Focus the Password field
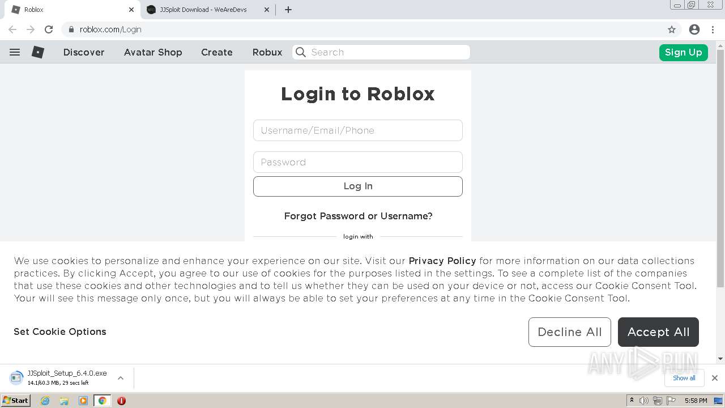This screenshot has height=408, width=725. point(358,162)
